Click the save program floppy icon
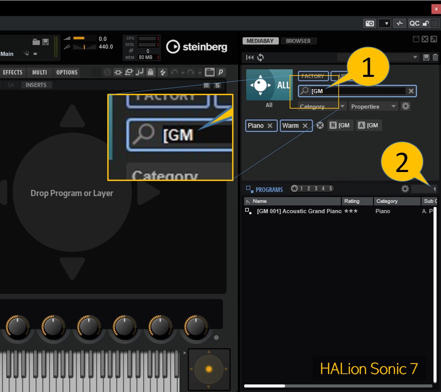 point(46,42)
